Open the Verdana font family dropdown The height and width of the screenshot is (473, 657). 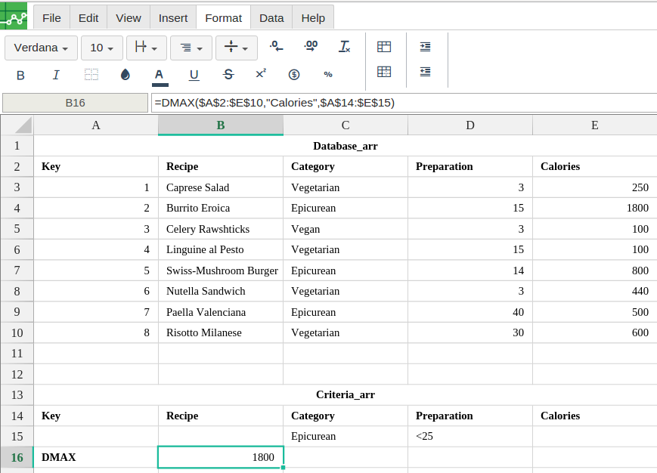(x=41, y=48)
